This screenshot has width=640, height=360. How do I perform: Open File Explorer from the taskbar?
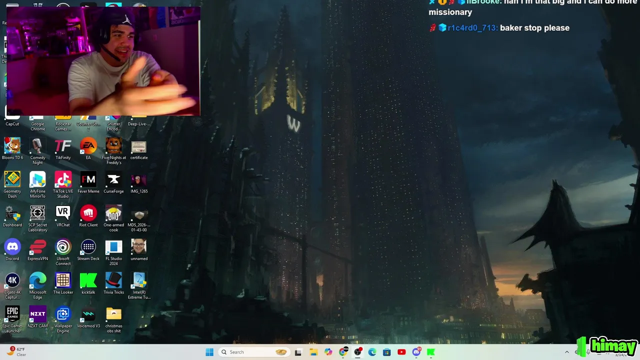tap(313, 352)
